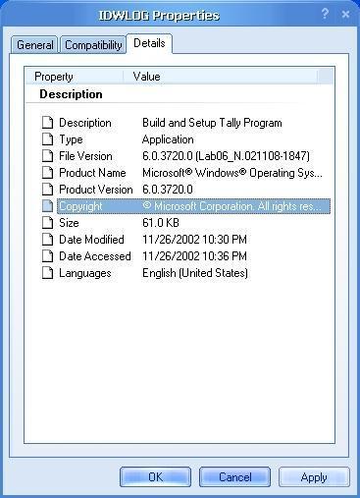Viewport: 360px width, 498px height.
Task: Click Product Version value '6.0.3720.0'
Action: [x=168, y=190]
